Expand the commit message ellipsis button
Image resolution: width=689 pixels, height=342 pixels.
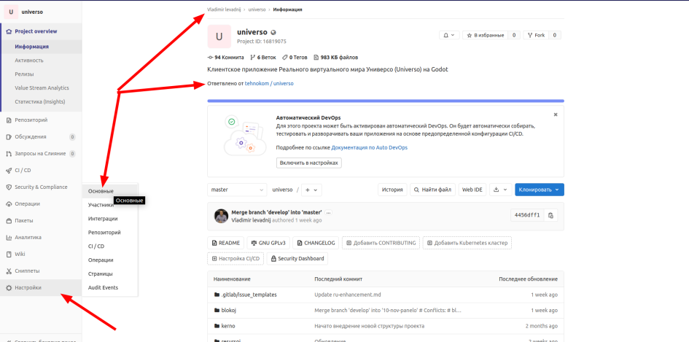329,213
